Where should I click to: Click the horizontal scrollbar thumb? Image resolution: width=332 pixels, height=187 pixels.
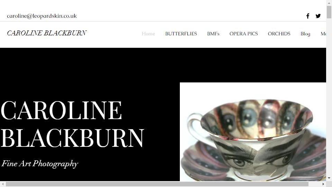[x=157, y=184]
